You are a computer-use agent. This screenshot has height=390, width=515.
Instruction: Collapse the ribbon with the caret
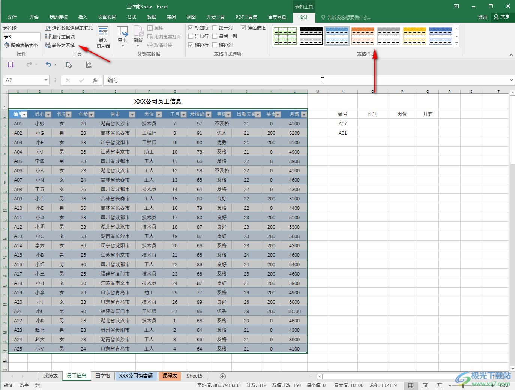(x=511, y=55)
